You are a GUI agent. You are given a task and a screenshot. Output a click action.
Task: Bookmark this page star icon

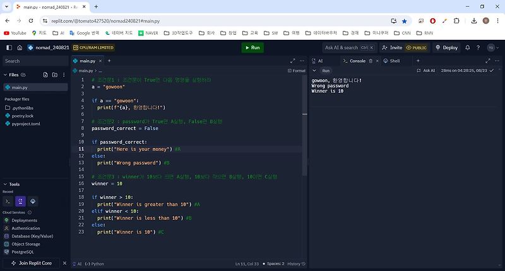coord(404,21)
